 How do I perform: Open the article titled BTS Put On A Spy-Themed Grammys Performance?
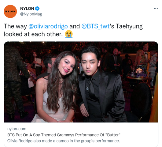point(64,135)
